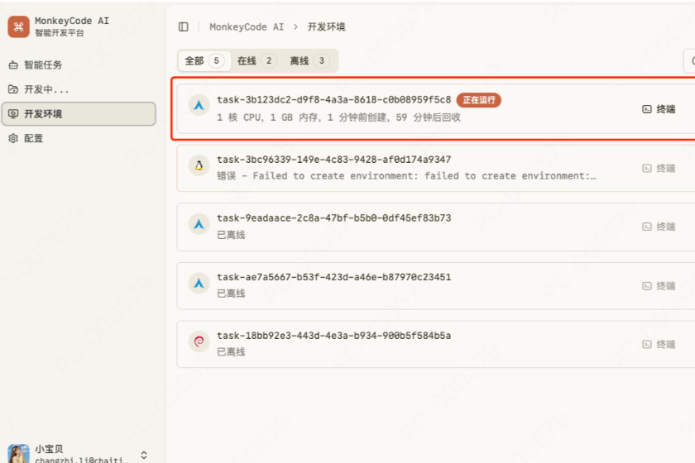Click the 正在运行 status badge
This screenshot has height=463, width=695.
click(479, 100)
